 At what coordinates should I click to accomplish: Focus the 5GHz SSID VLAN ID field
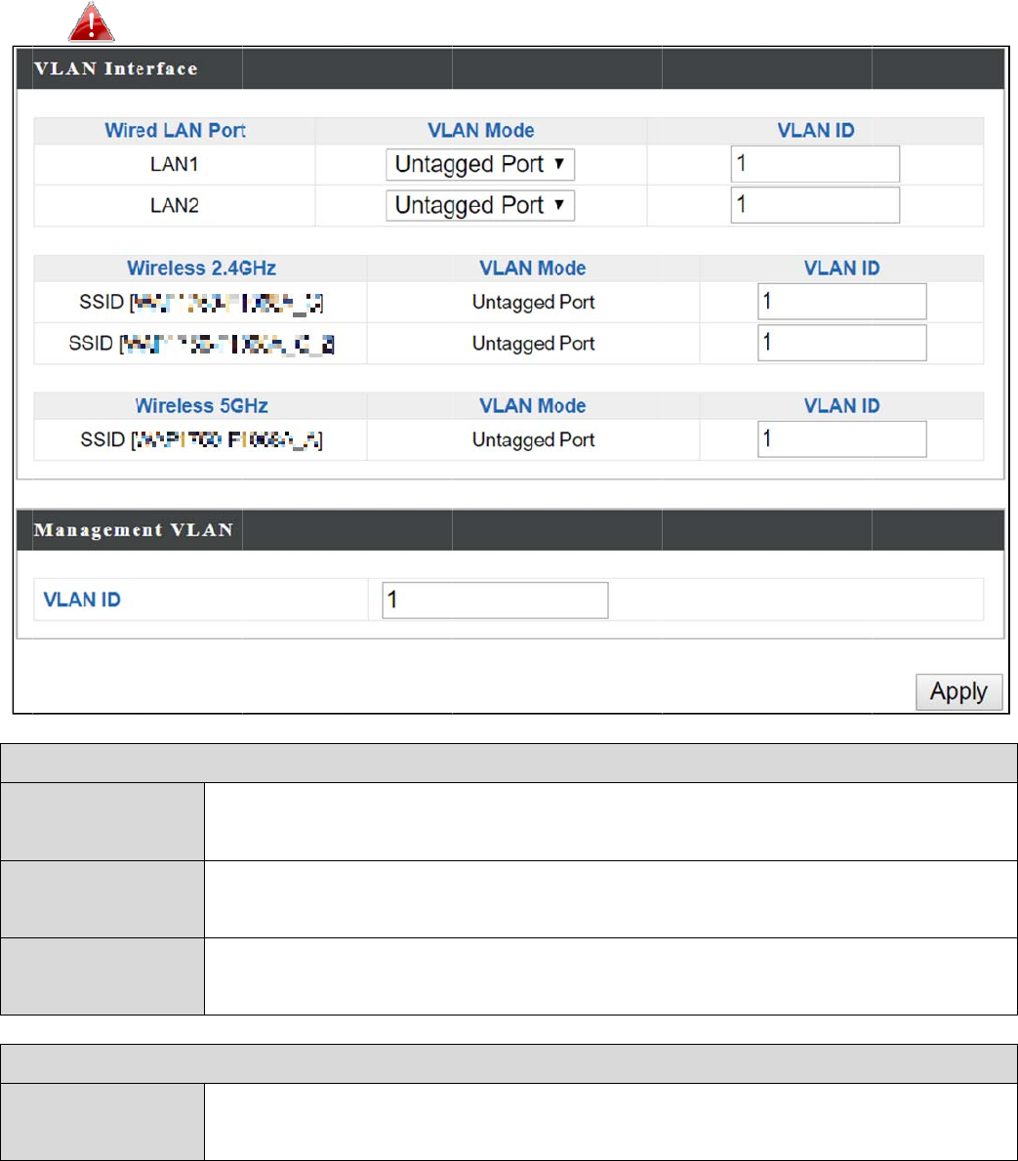[x=841, y=439]
